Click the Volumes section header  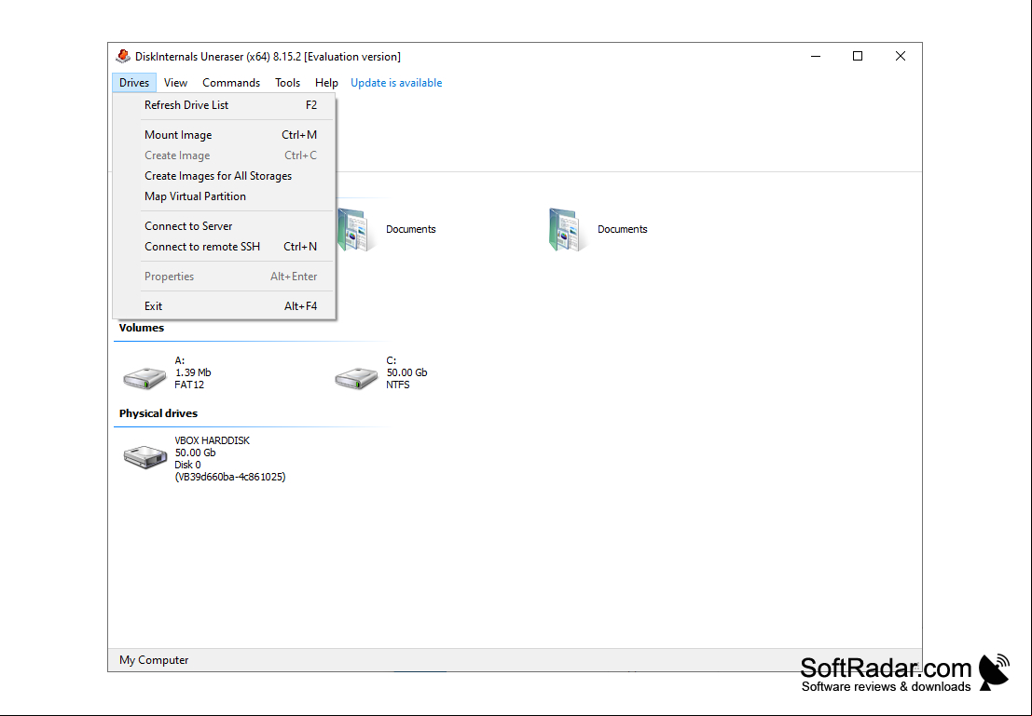(x=142, y=328)
